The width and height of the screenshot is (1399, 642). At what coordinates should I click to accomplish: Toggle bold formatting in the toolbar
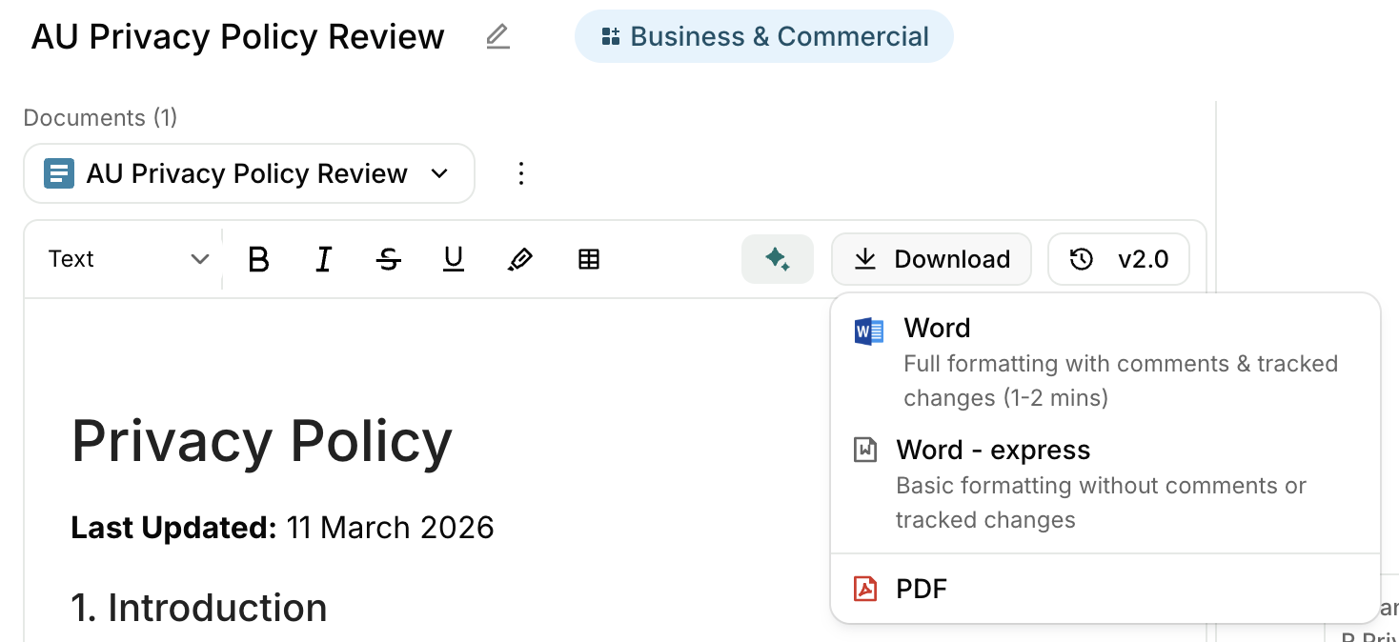tap(258, 258)
